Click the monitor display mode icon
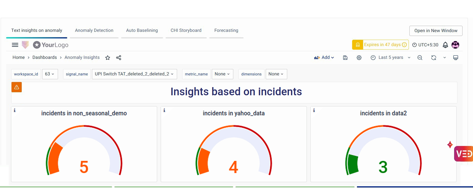Image resolution: width=473 pixels, height=188 pixels. [x=456, y=58]
